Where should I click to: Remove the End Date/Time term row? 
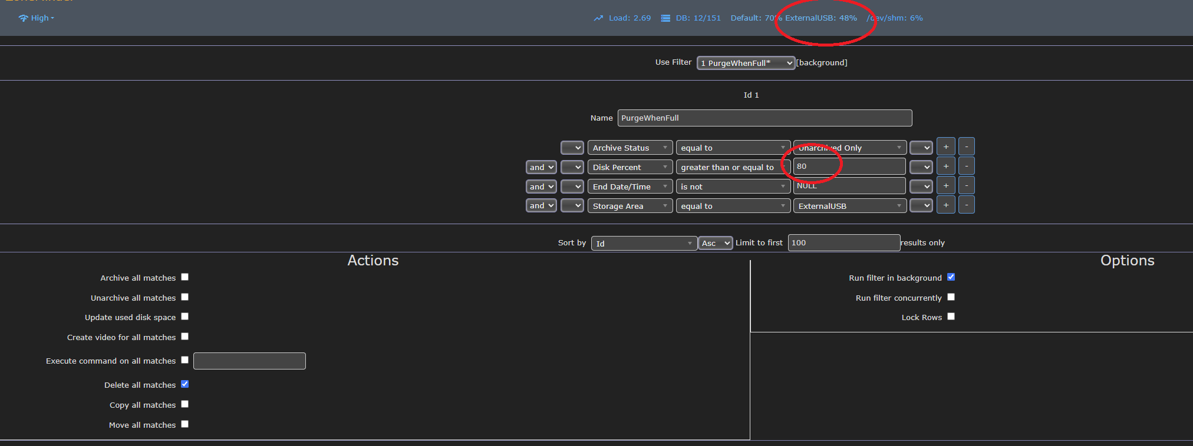pyautogui.click(x=966, y=185)
